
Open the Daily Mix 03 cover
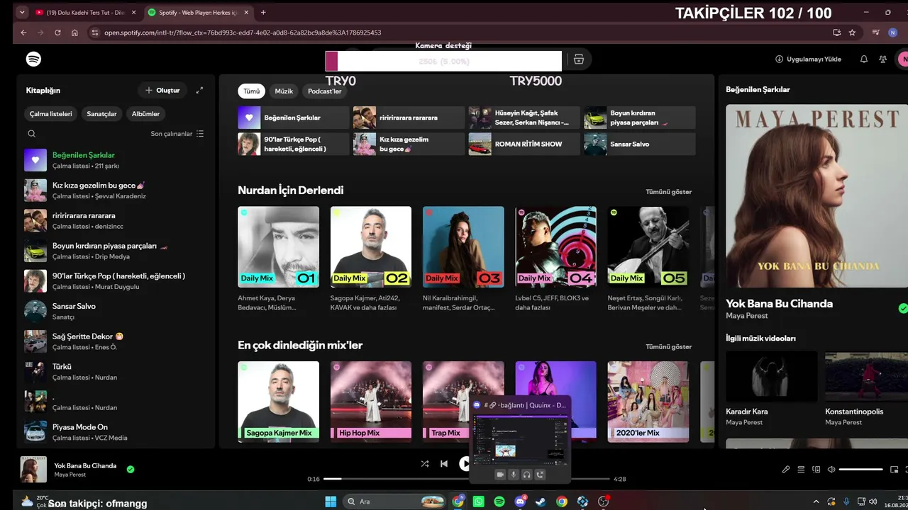pyautogui.click(x=463, y=246)
